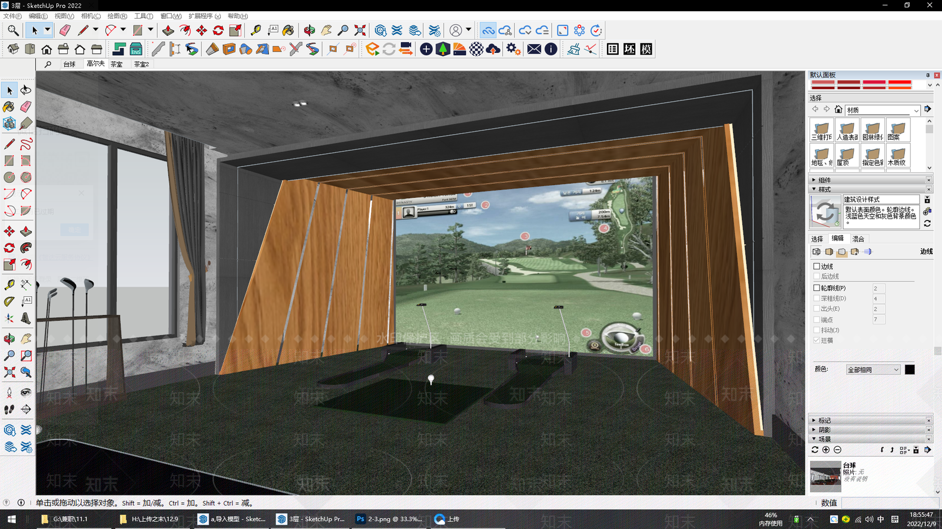Activate the Paint Bucket in top toolbar
The height and width of the screenshot is (529, 942).
(x=288, y=30)
